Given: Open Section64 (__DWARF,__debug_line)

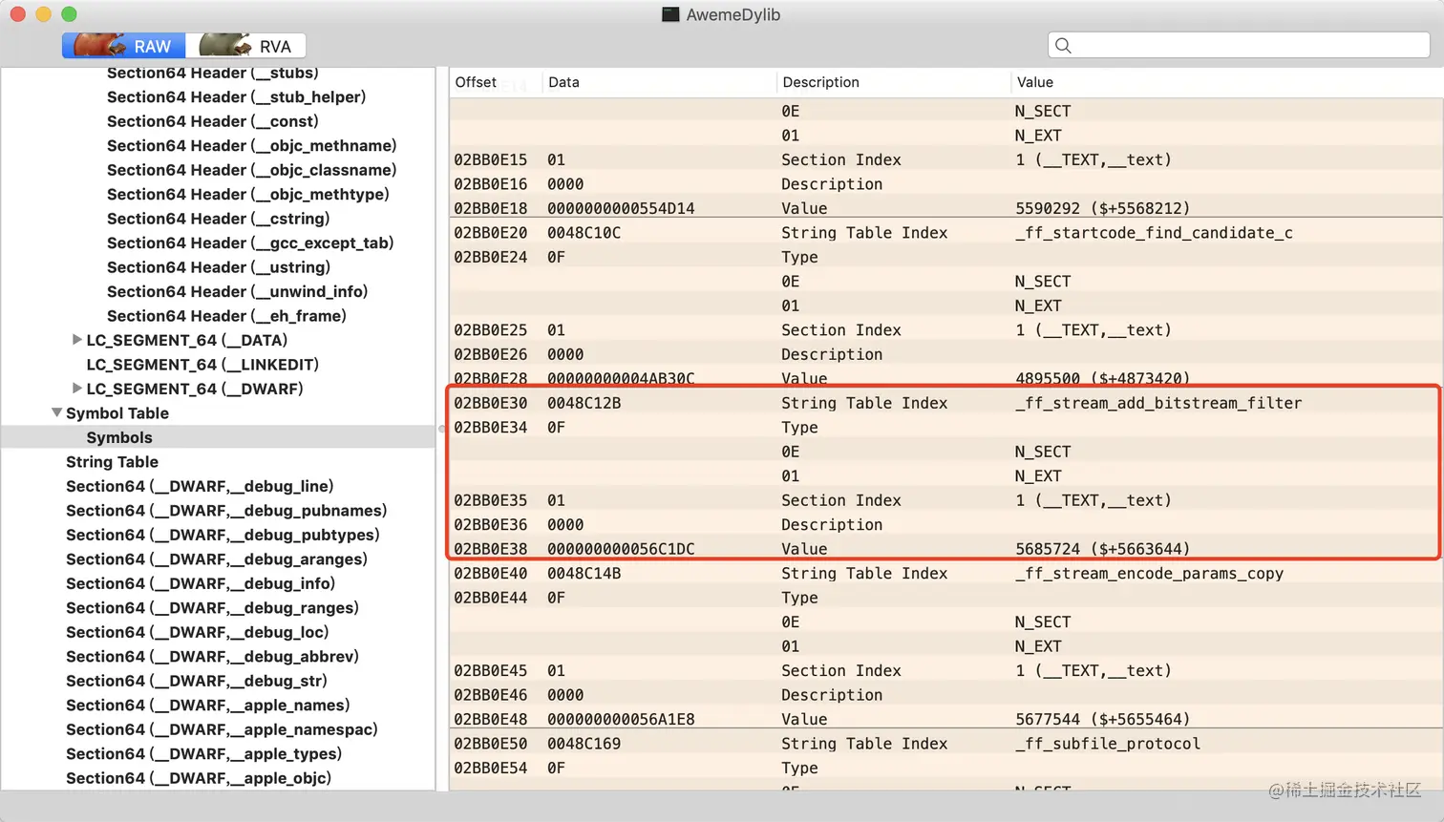Looking at the screenshot, I should pos(200,486).
